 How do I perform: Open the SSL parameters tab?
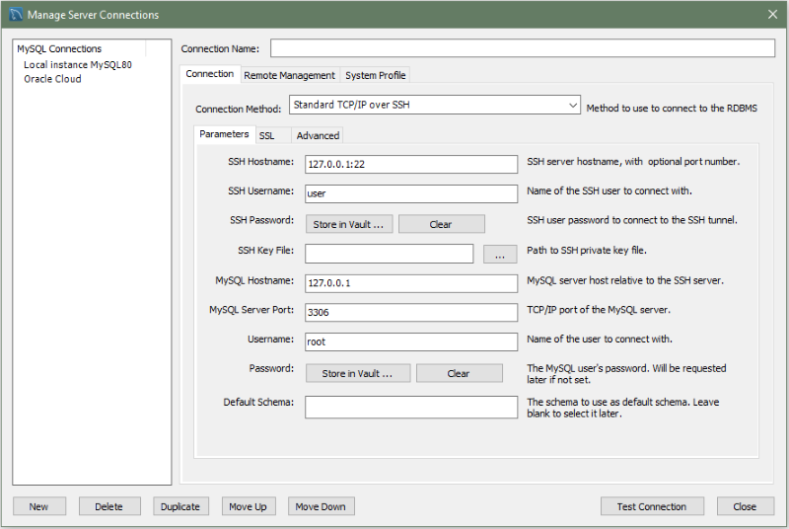pos(267,135)
